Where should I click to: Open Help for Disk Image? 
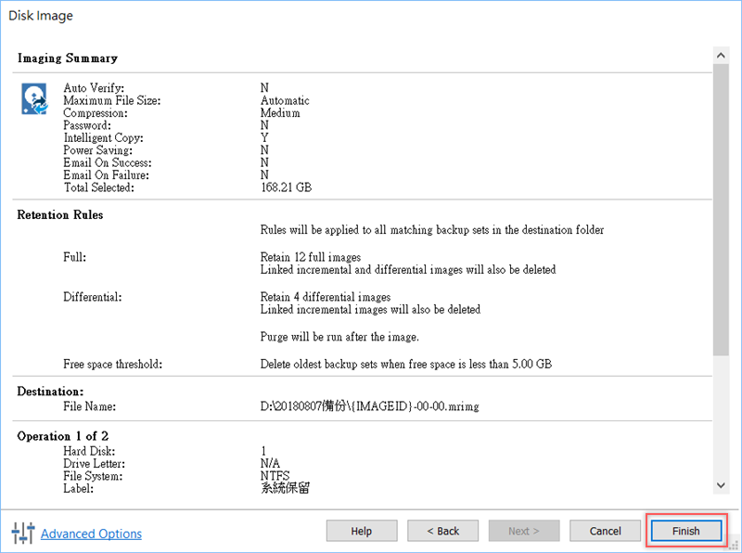pyautogui.click(x=362, y=531)
